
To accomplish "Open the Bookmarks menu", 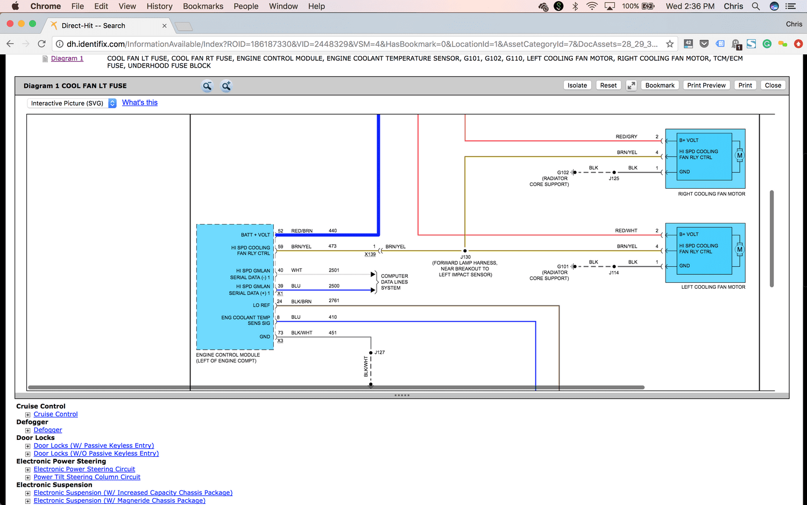I will click(203, 6).
